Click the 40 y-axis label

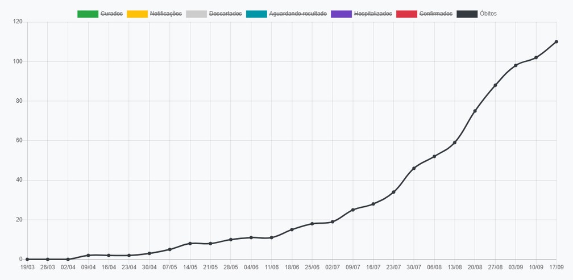pos(20,180)
